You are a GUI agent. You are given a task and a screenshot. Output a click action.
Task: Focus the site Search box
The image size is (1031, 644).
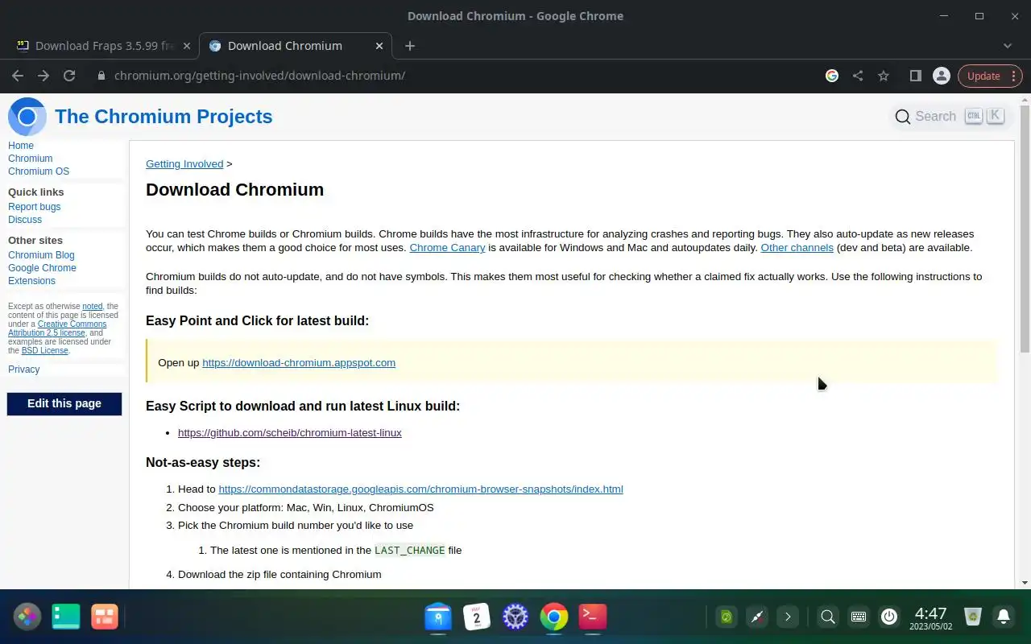click(x=949, y=116)
